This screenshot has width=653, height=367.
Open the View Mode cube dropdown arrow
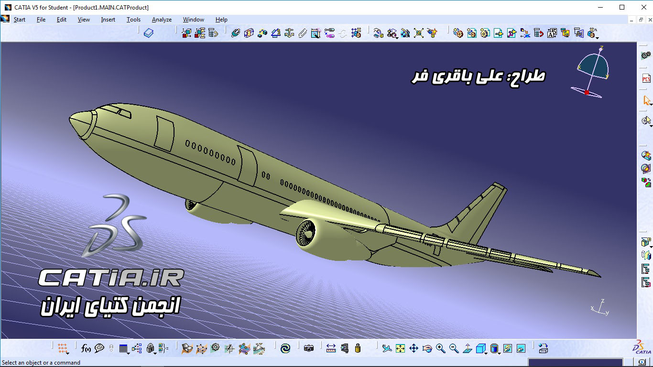pyautogui.click(x=486, y=353)
